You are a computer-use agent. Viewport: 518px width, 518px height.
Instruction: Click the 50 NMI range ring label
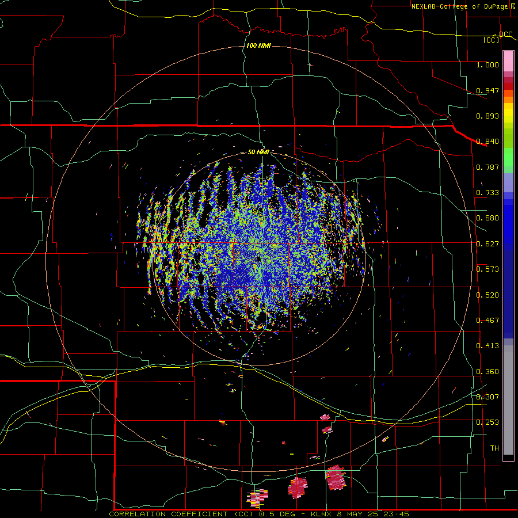click(x=258, y=152)
